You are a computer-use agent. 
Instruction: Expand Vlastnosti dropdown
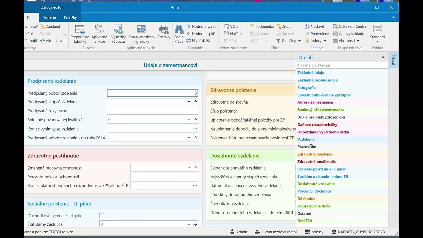pos(346,41)
